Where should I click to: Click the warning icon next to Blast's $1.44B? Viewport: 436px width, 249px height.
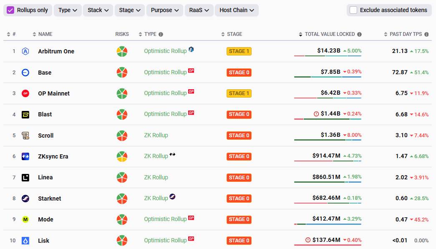pyautogui.click(x=316, y=114)
